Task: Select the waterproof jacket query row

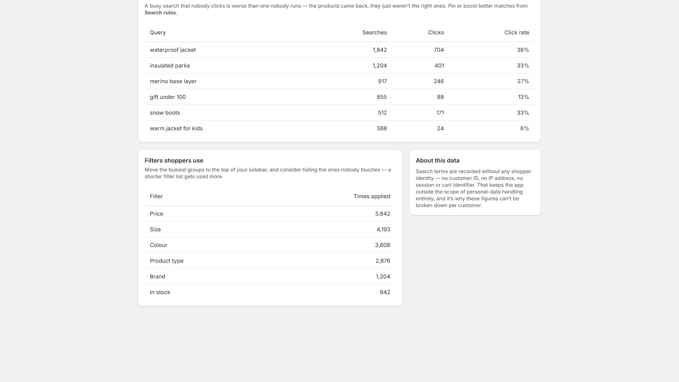Action: (x=339, y=50)
